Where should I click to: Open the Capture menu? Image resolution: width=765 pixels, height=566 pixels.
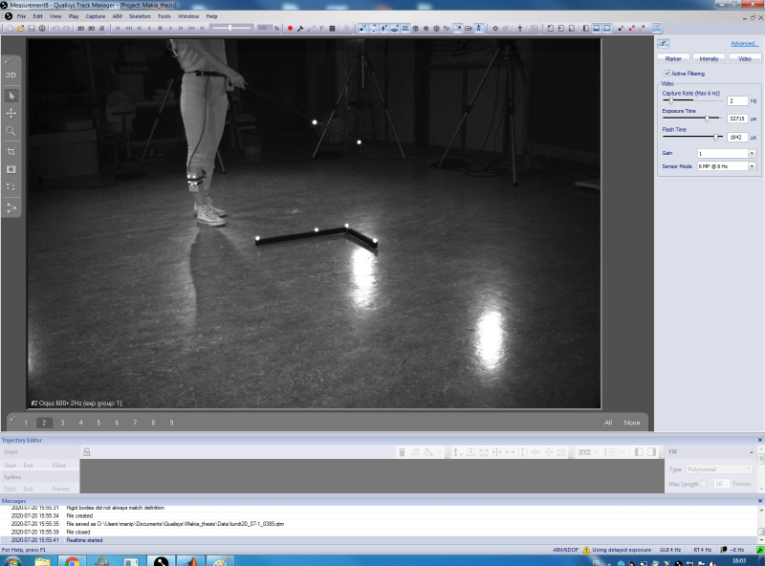point(96,16)
